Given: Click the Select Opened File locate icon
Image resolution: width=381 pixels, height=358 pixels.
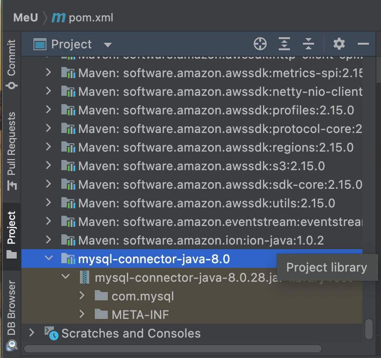Looking at the screenshot, I should (260, 44).
